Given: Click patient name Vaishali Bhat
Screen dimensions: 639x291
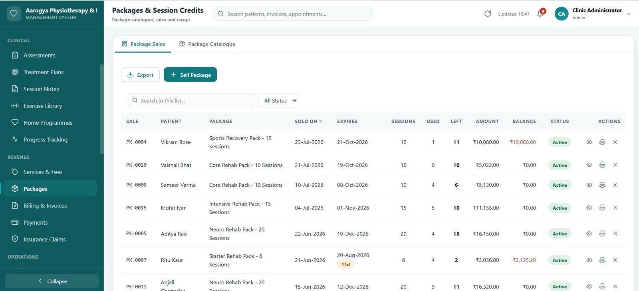Looking at the screenshot, I should (x=176, y=165).
